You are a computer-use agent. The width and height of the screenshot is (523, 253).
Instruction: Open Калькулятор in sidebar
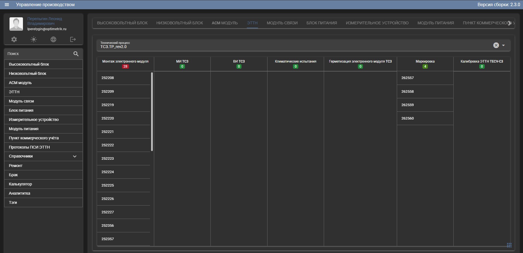(x=43, y=184)
